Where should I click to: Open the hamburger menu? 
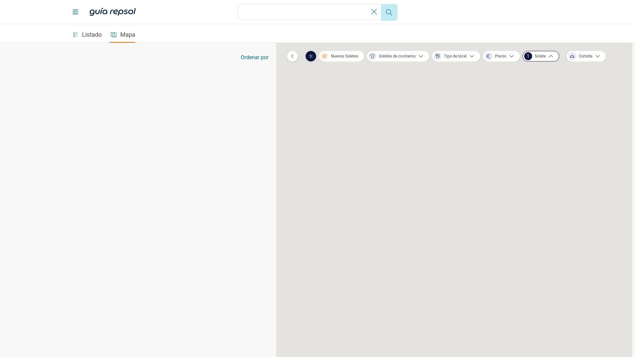point(75,12)
